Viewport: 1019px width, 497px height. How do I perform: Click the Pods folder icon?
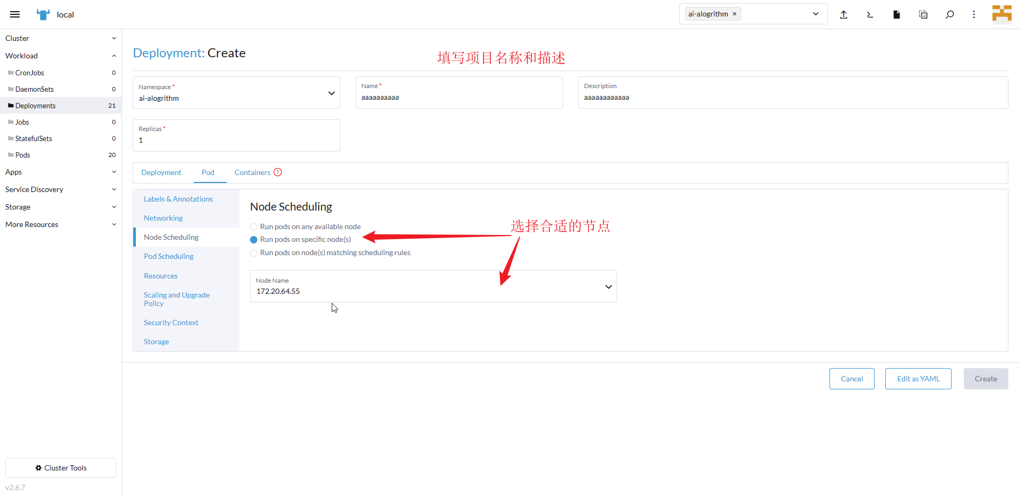click(11, 155)
